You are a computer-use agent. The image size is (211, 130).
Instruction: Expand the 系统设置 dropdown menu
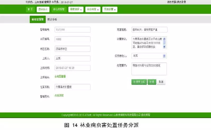(x=110, y=9)
